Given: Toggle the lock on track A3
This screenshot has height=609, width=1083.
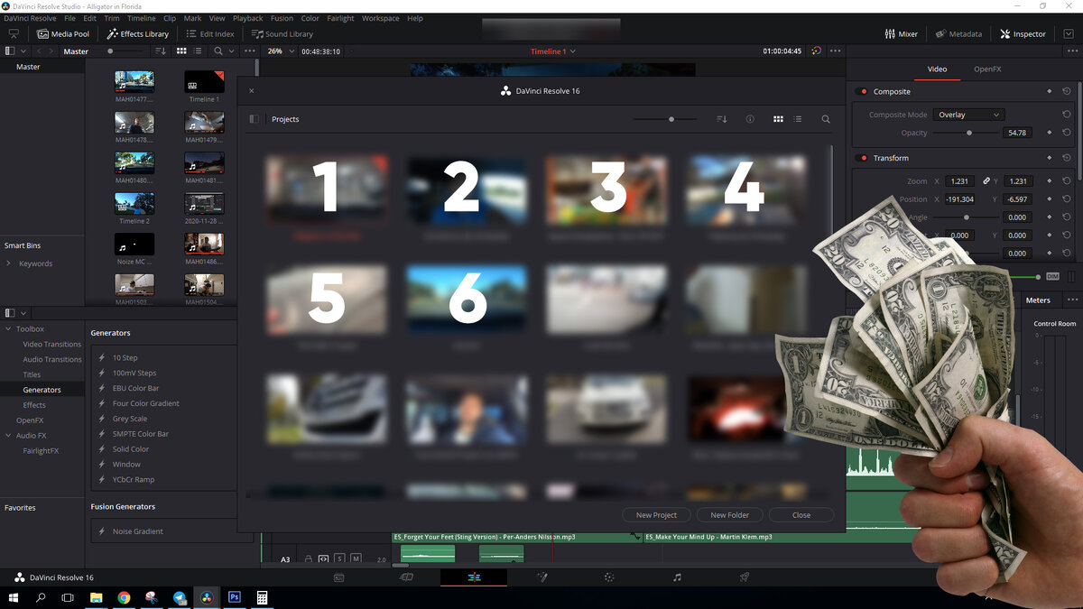Looking at the screenshot, I should coord(308,559).
